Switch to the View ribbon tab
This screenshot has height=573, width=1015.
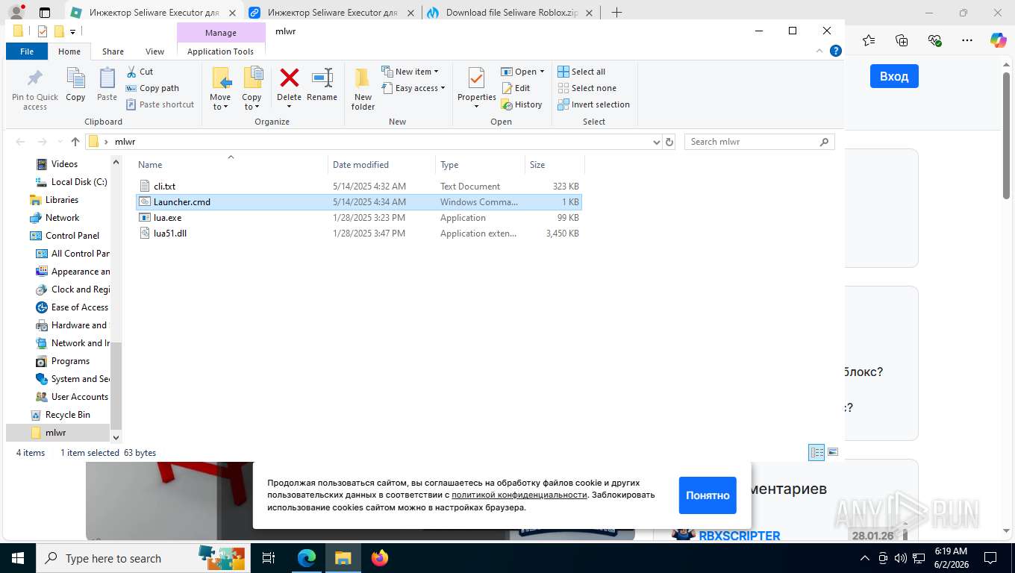point(154,51)
